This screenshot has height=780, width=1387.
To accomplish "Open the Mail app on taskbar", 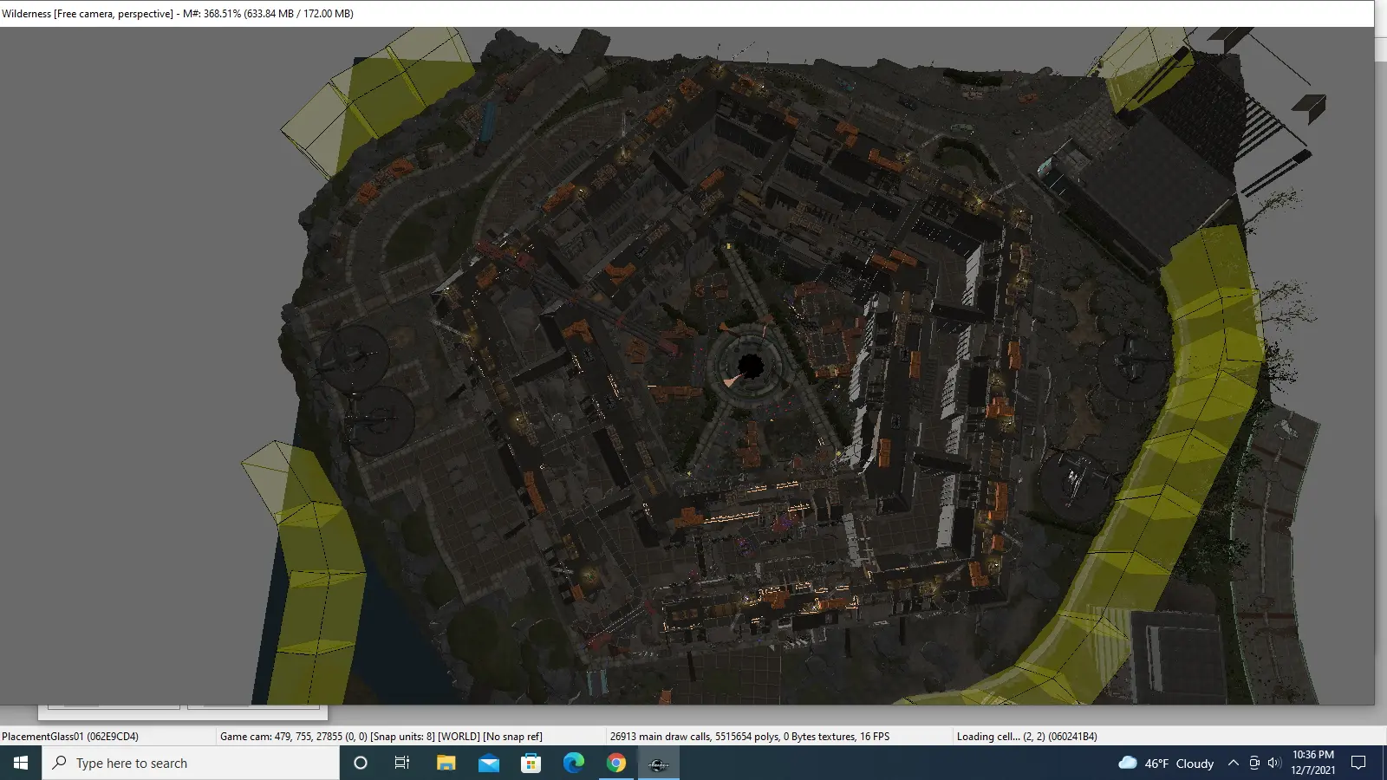I will [x=488, y=763].
